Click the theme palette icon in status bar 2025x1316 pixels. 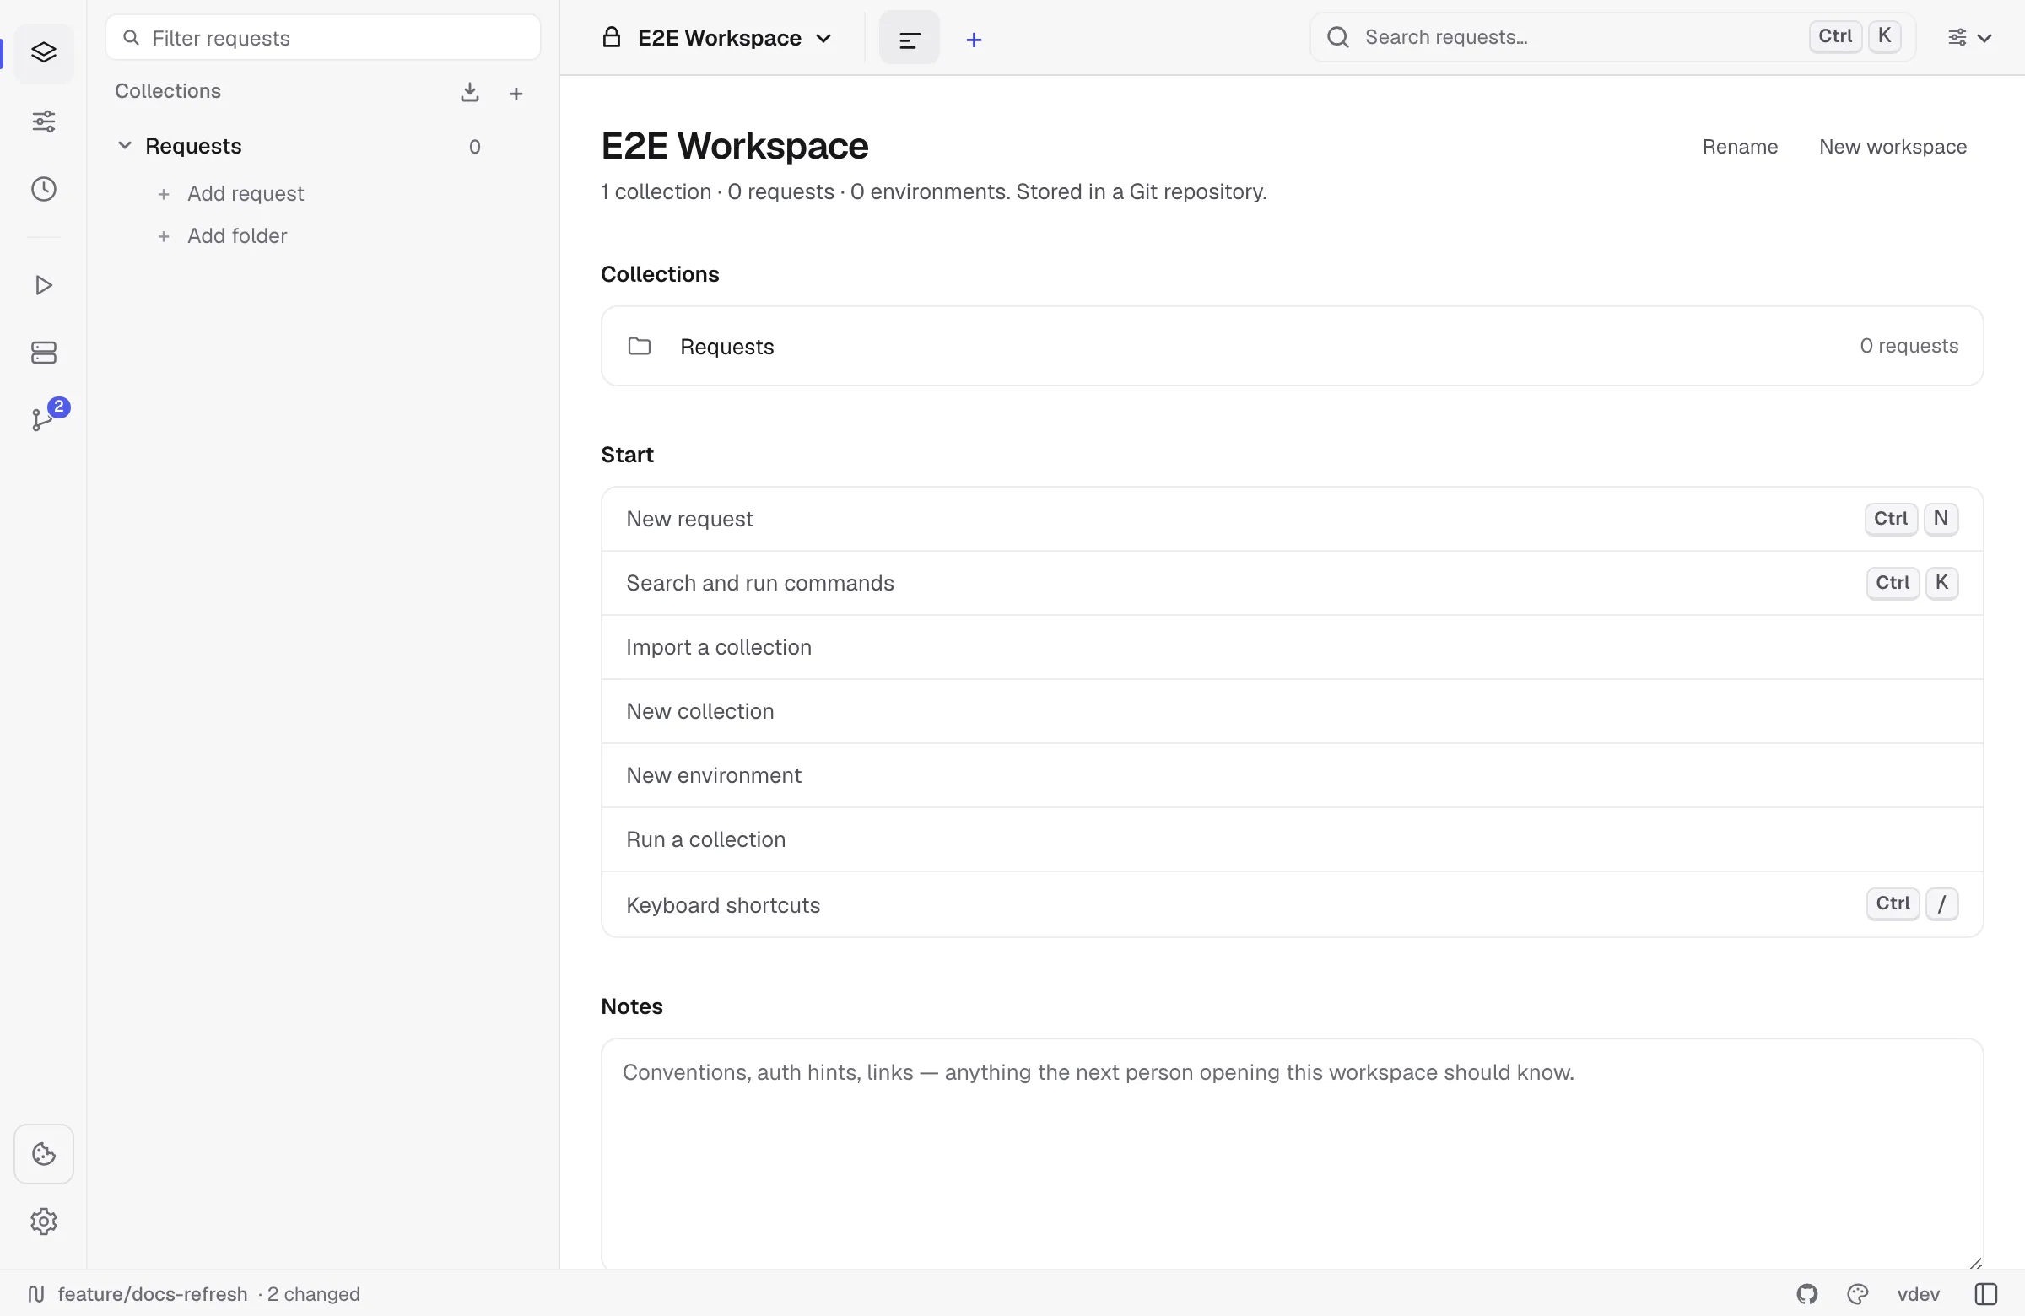(x=1858, y=1294)
